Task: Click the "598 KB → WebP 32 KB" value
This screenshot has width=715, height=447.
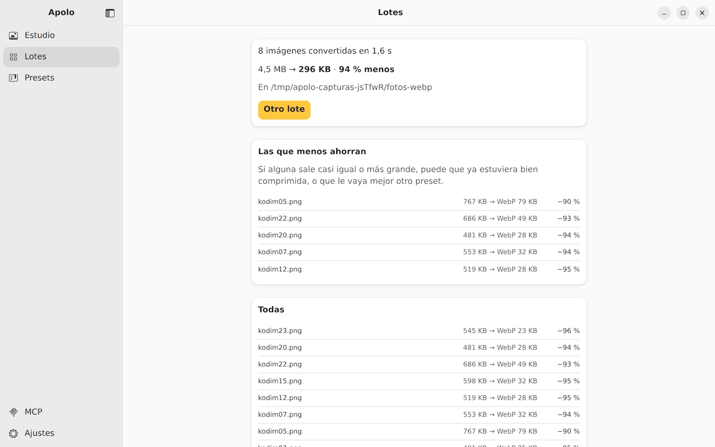Action: pyautogui.click(x=500, y=381)
